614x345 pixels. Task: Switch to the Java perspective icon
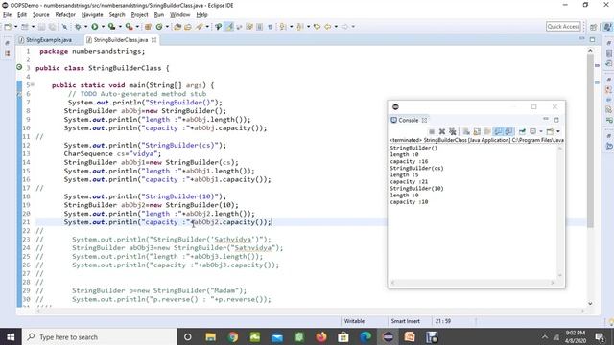pos(607,27)
